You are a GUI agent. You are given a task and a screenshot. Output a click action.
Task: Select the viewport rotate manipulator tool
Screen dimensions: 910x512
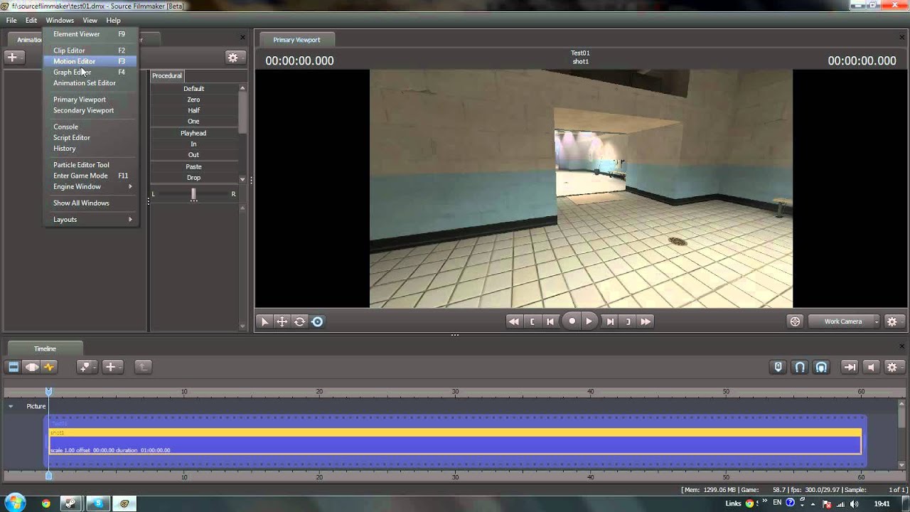(x=300, y=321)
